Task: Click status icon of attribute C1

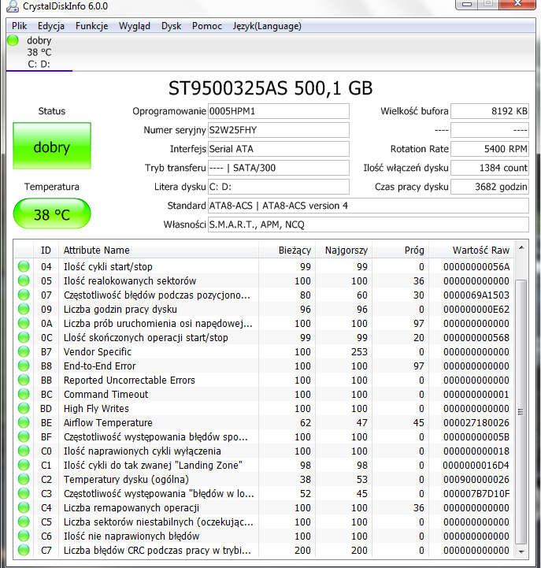Action: [24, 465]
